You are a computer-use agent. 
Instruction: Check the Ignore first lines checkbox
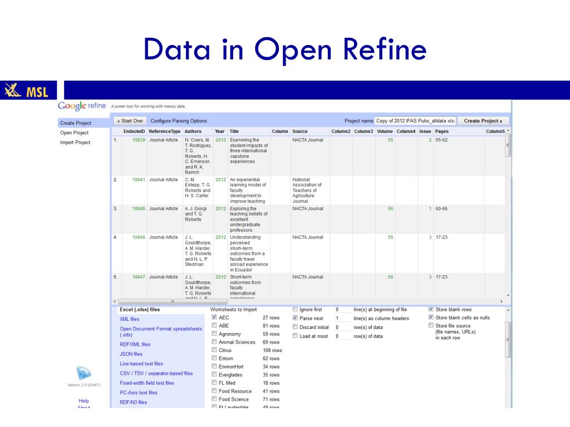295,309
